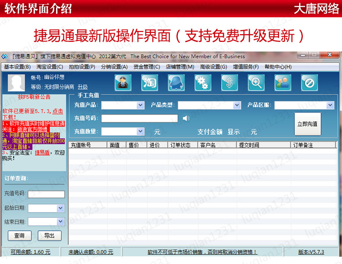Expand the 产品类型 dropdown

pyautogui.click(x=237, y=105)
